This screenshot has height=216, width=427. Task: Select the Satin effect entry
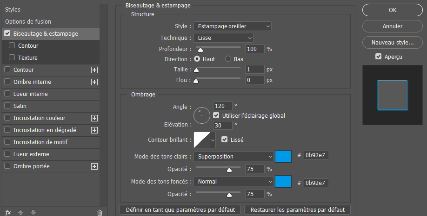click(20, 106)
